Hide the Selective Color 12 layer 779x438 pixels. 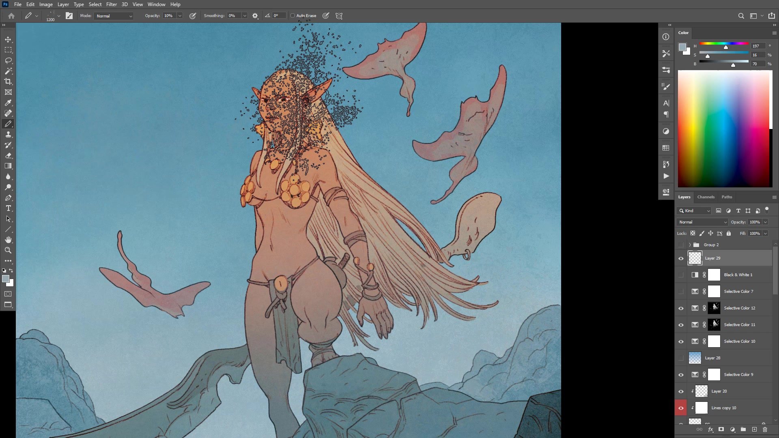click(681, 308)
